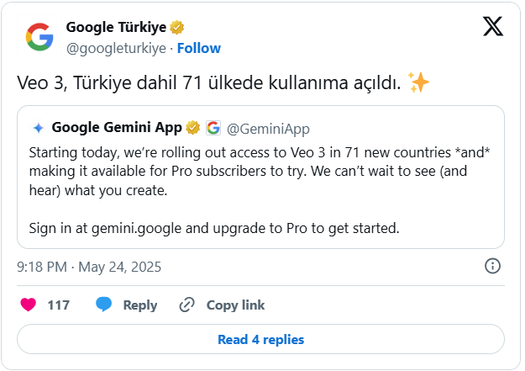Open the Google Gemini App display name
The image size is (525, 371).
point(117,128)
